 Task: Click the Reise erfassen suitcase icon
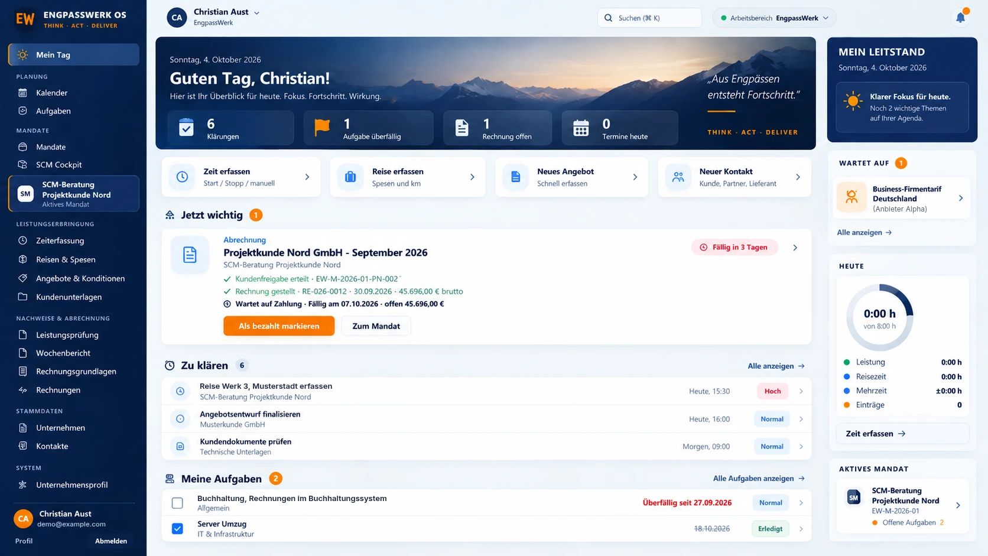350,177
